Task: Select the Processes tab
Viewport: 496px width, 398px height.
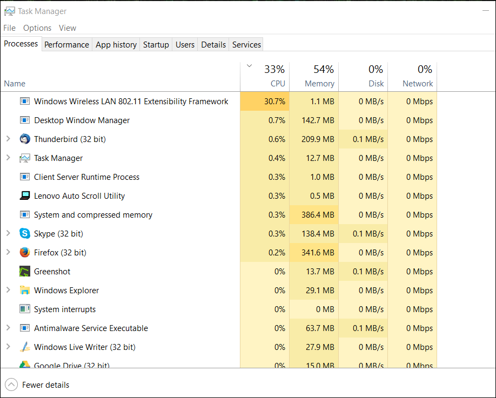Action: (21, 44)
